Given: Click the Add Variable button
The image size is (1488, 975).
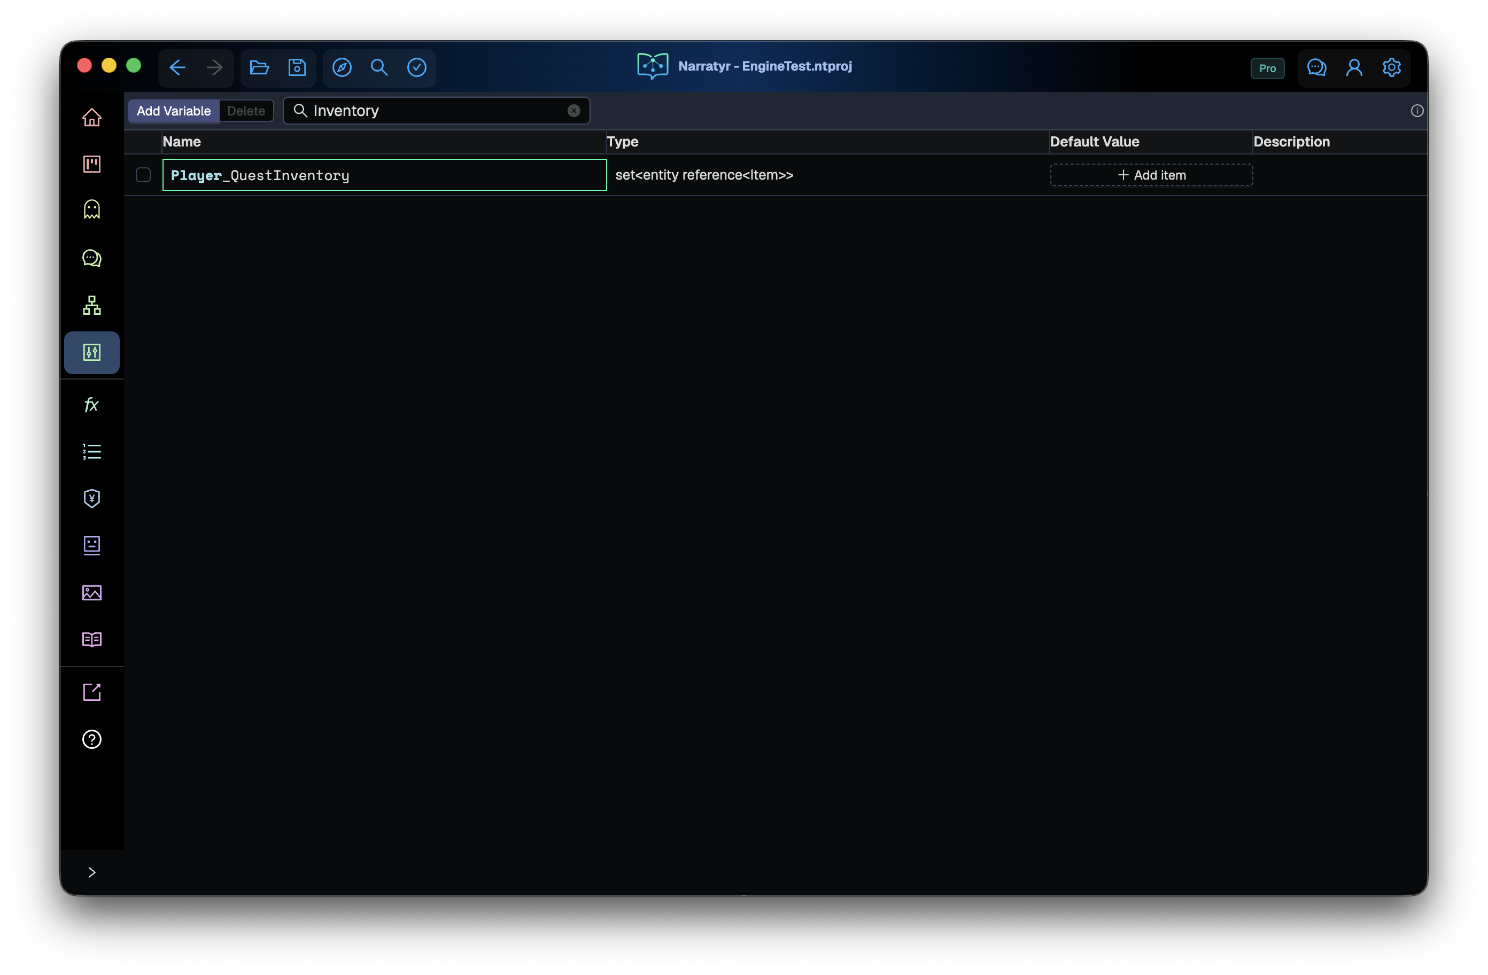Looking at the screenshot, I should click(x=174, y=111).
